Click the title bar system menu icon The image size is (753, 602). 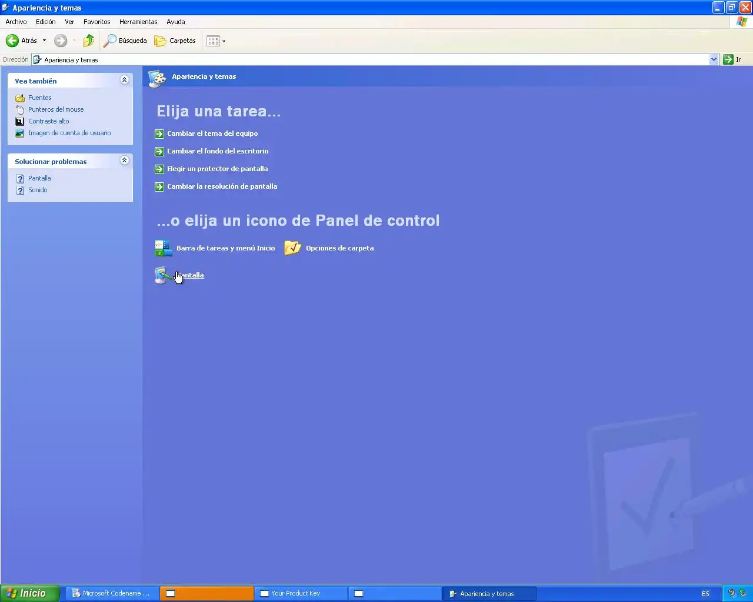pyautogui.click(x=6, y=8)
